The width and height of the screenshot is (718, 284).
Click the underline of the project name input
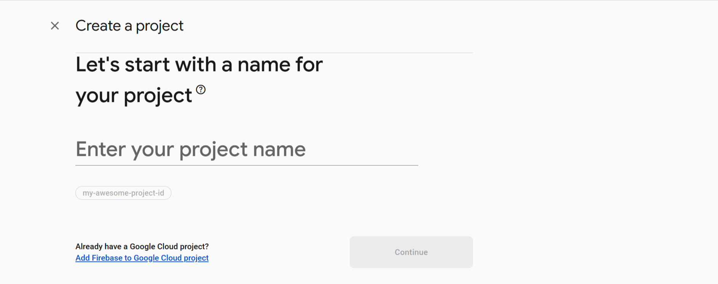coord(247,165)
